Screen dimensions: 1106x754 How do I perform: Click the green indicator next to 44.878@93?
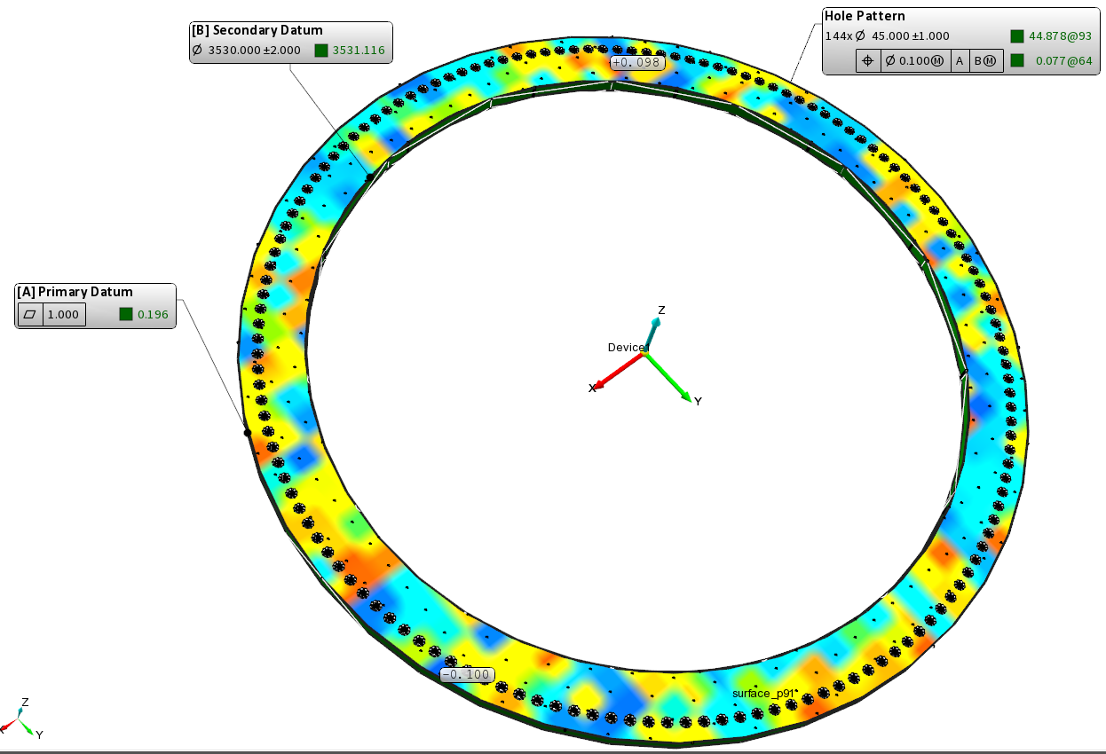point(1017,36)
